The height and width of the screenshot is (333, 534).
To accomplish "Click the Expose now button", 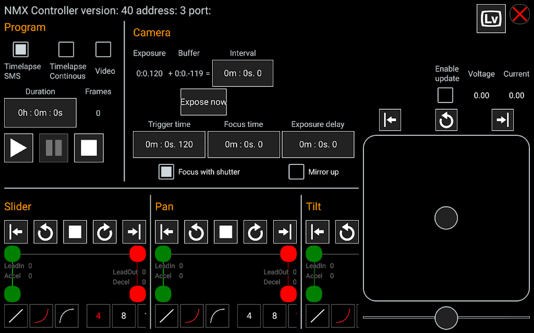I will (203, 102).
